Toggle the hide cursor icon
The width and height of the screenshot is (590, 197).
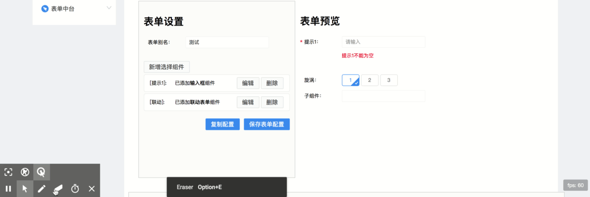click(25, 172)
